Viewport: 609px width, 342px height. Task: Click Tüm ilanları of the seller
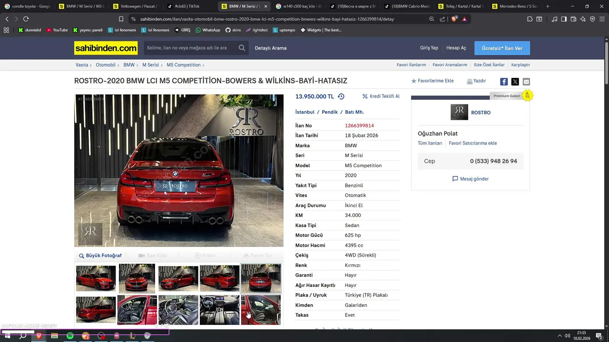[x=430, y=143]
